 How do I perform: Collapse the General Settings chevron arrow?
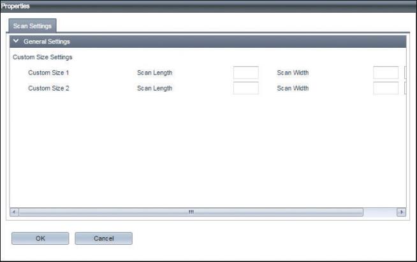(x=16, y=41)
